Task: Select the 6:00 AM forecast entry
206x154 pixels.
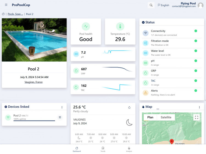Action: pyautogui.click(x=79, y=138)
